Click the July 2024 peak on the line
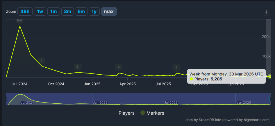This screenshot has width=275, height=126. tap(20, 26)
